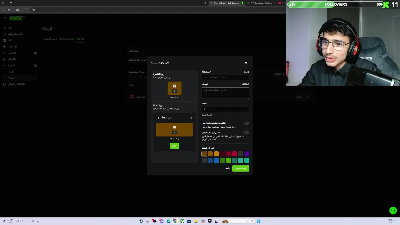400x225 pixels.
Task: Select the bright pink-red color swatch
Action: point(235,154)
